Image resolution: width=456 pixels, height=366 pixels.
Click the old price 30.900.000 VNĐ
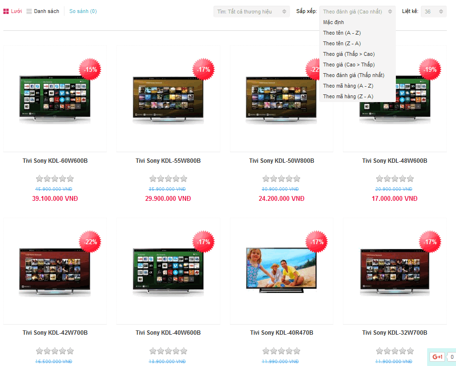[x=280, y=189]
